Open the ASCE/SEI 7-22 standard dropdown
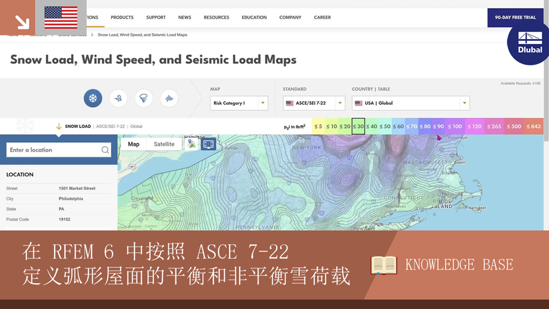Screen dimensions: 549x309 pyautogui.click(x=314, y=103)
